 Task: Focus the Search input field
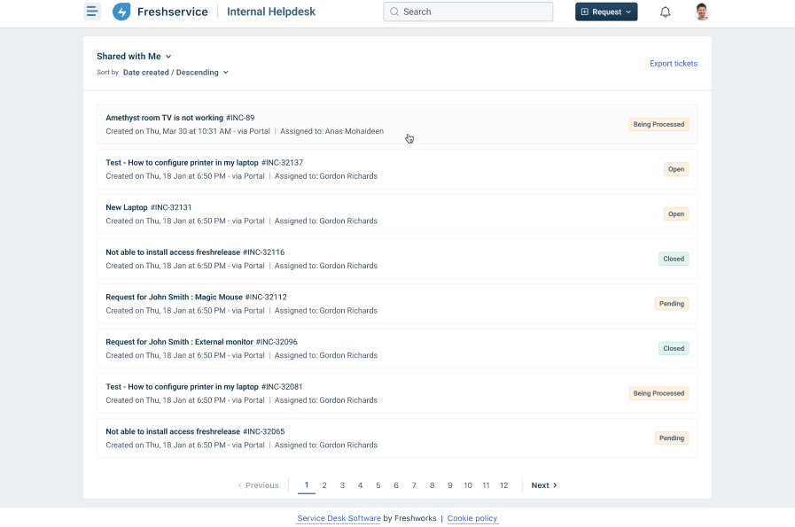tap(468, 12)
